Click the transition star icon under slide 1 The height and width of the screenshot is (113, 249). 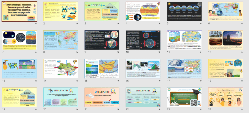(x=36, y=23)
